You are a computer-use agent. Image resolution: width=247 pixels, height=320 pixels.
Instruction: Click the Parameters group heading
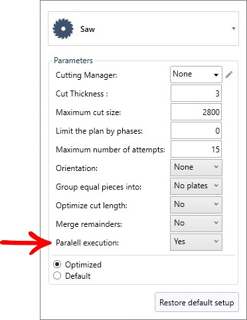[x=73, y=61]
